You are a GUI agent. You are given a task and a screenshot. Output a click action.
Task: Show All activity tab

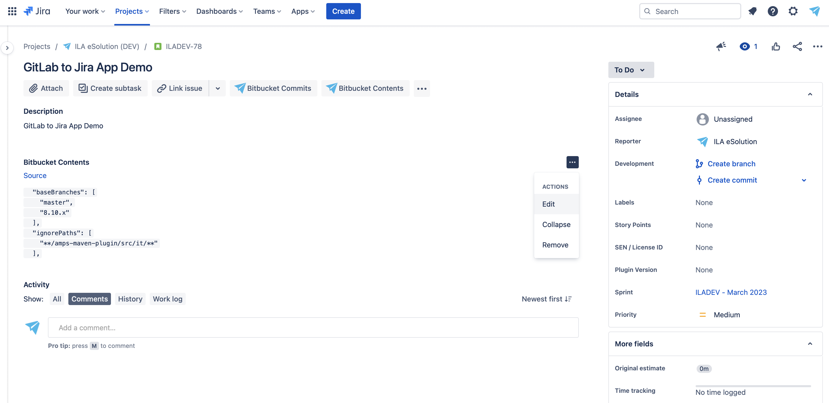point(57,299)
